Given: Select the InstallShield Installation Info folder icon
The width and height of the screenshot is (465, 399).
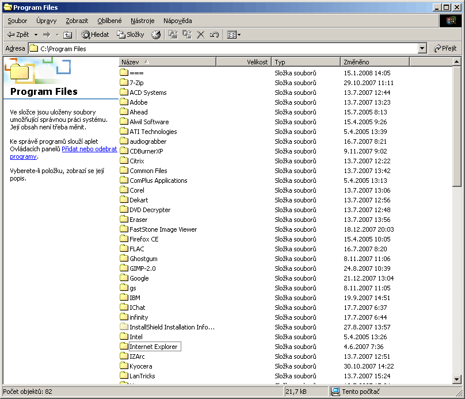Looking at the screenshot, I should pos(124,327).
